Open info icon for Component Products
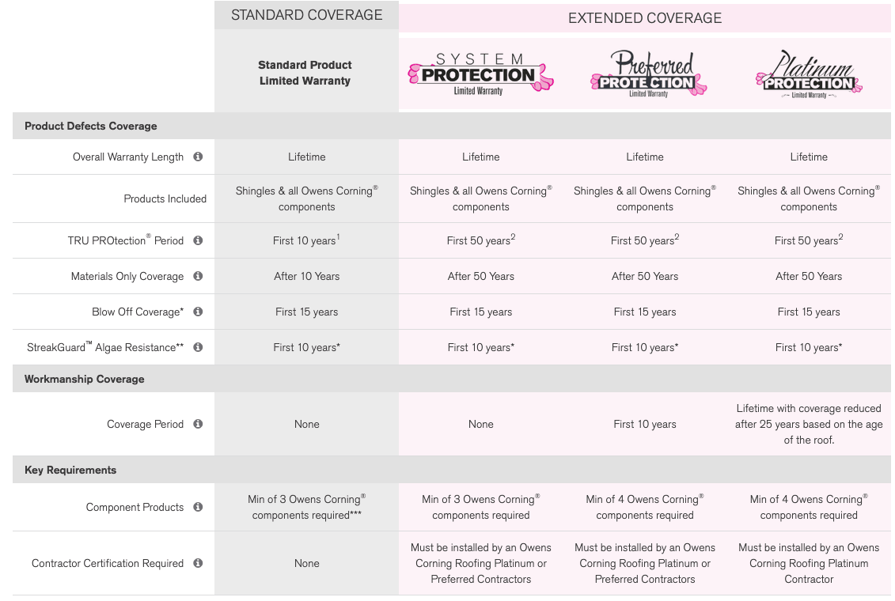This screenshot has width=895, height=601. click(x=198, y=507)
